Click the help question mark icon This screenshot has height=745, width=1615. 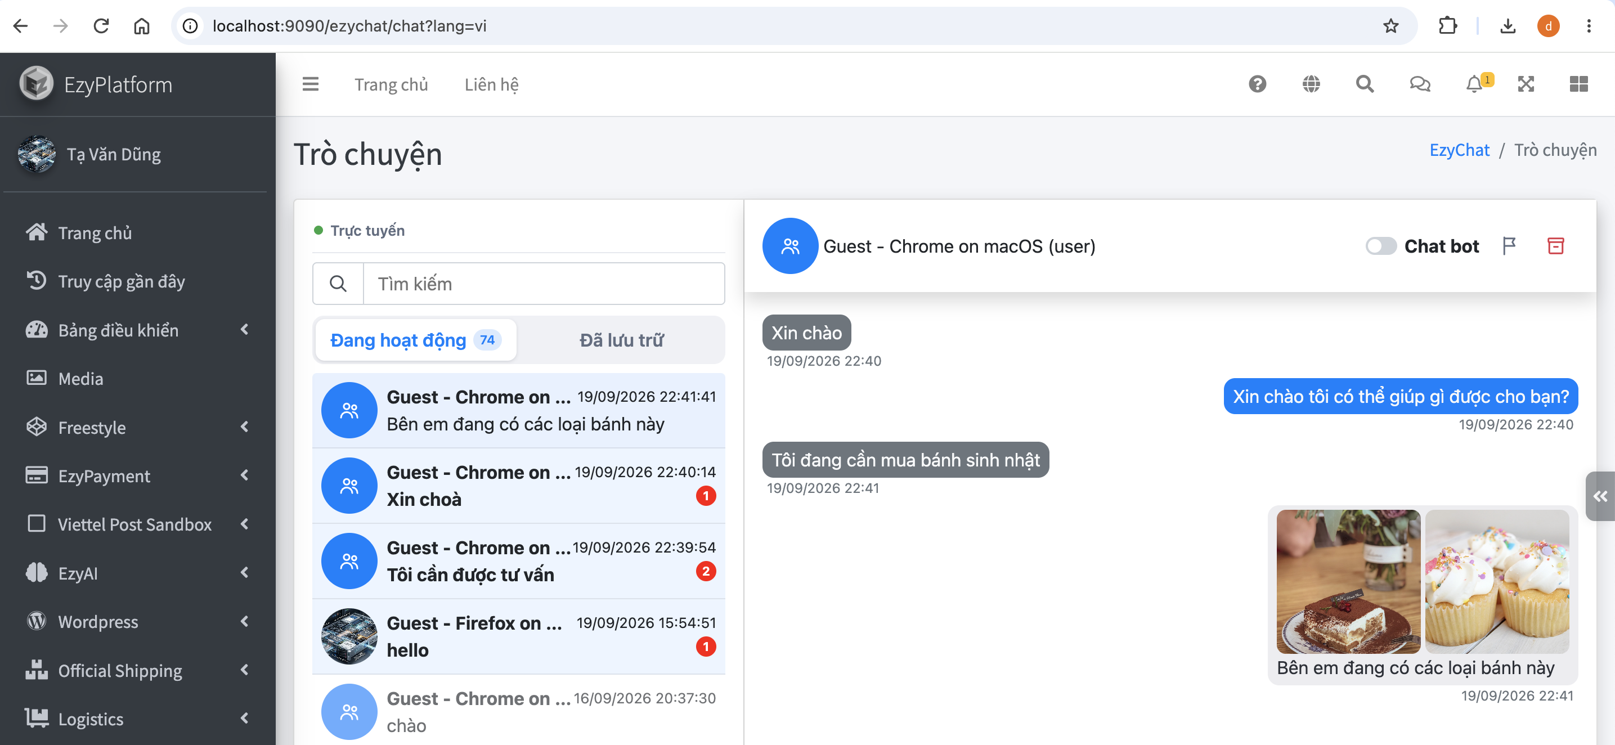(1257, 84)
